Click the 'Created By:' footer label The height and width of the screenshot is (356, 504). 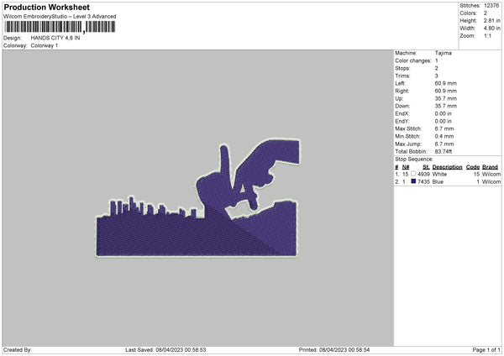[18, 350]
